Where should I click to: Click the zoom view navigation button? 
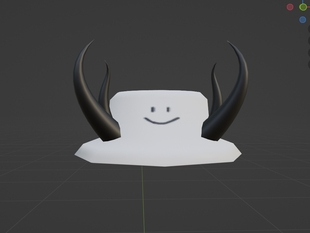[309, 29]
